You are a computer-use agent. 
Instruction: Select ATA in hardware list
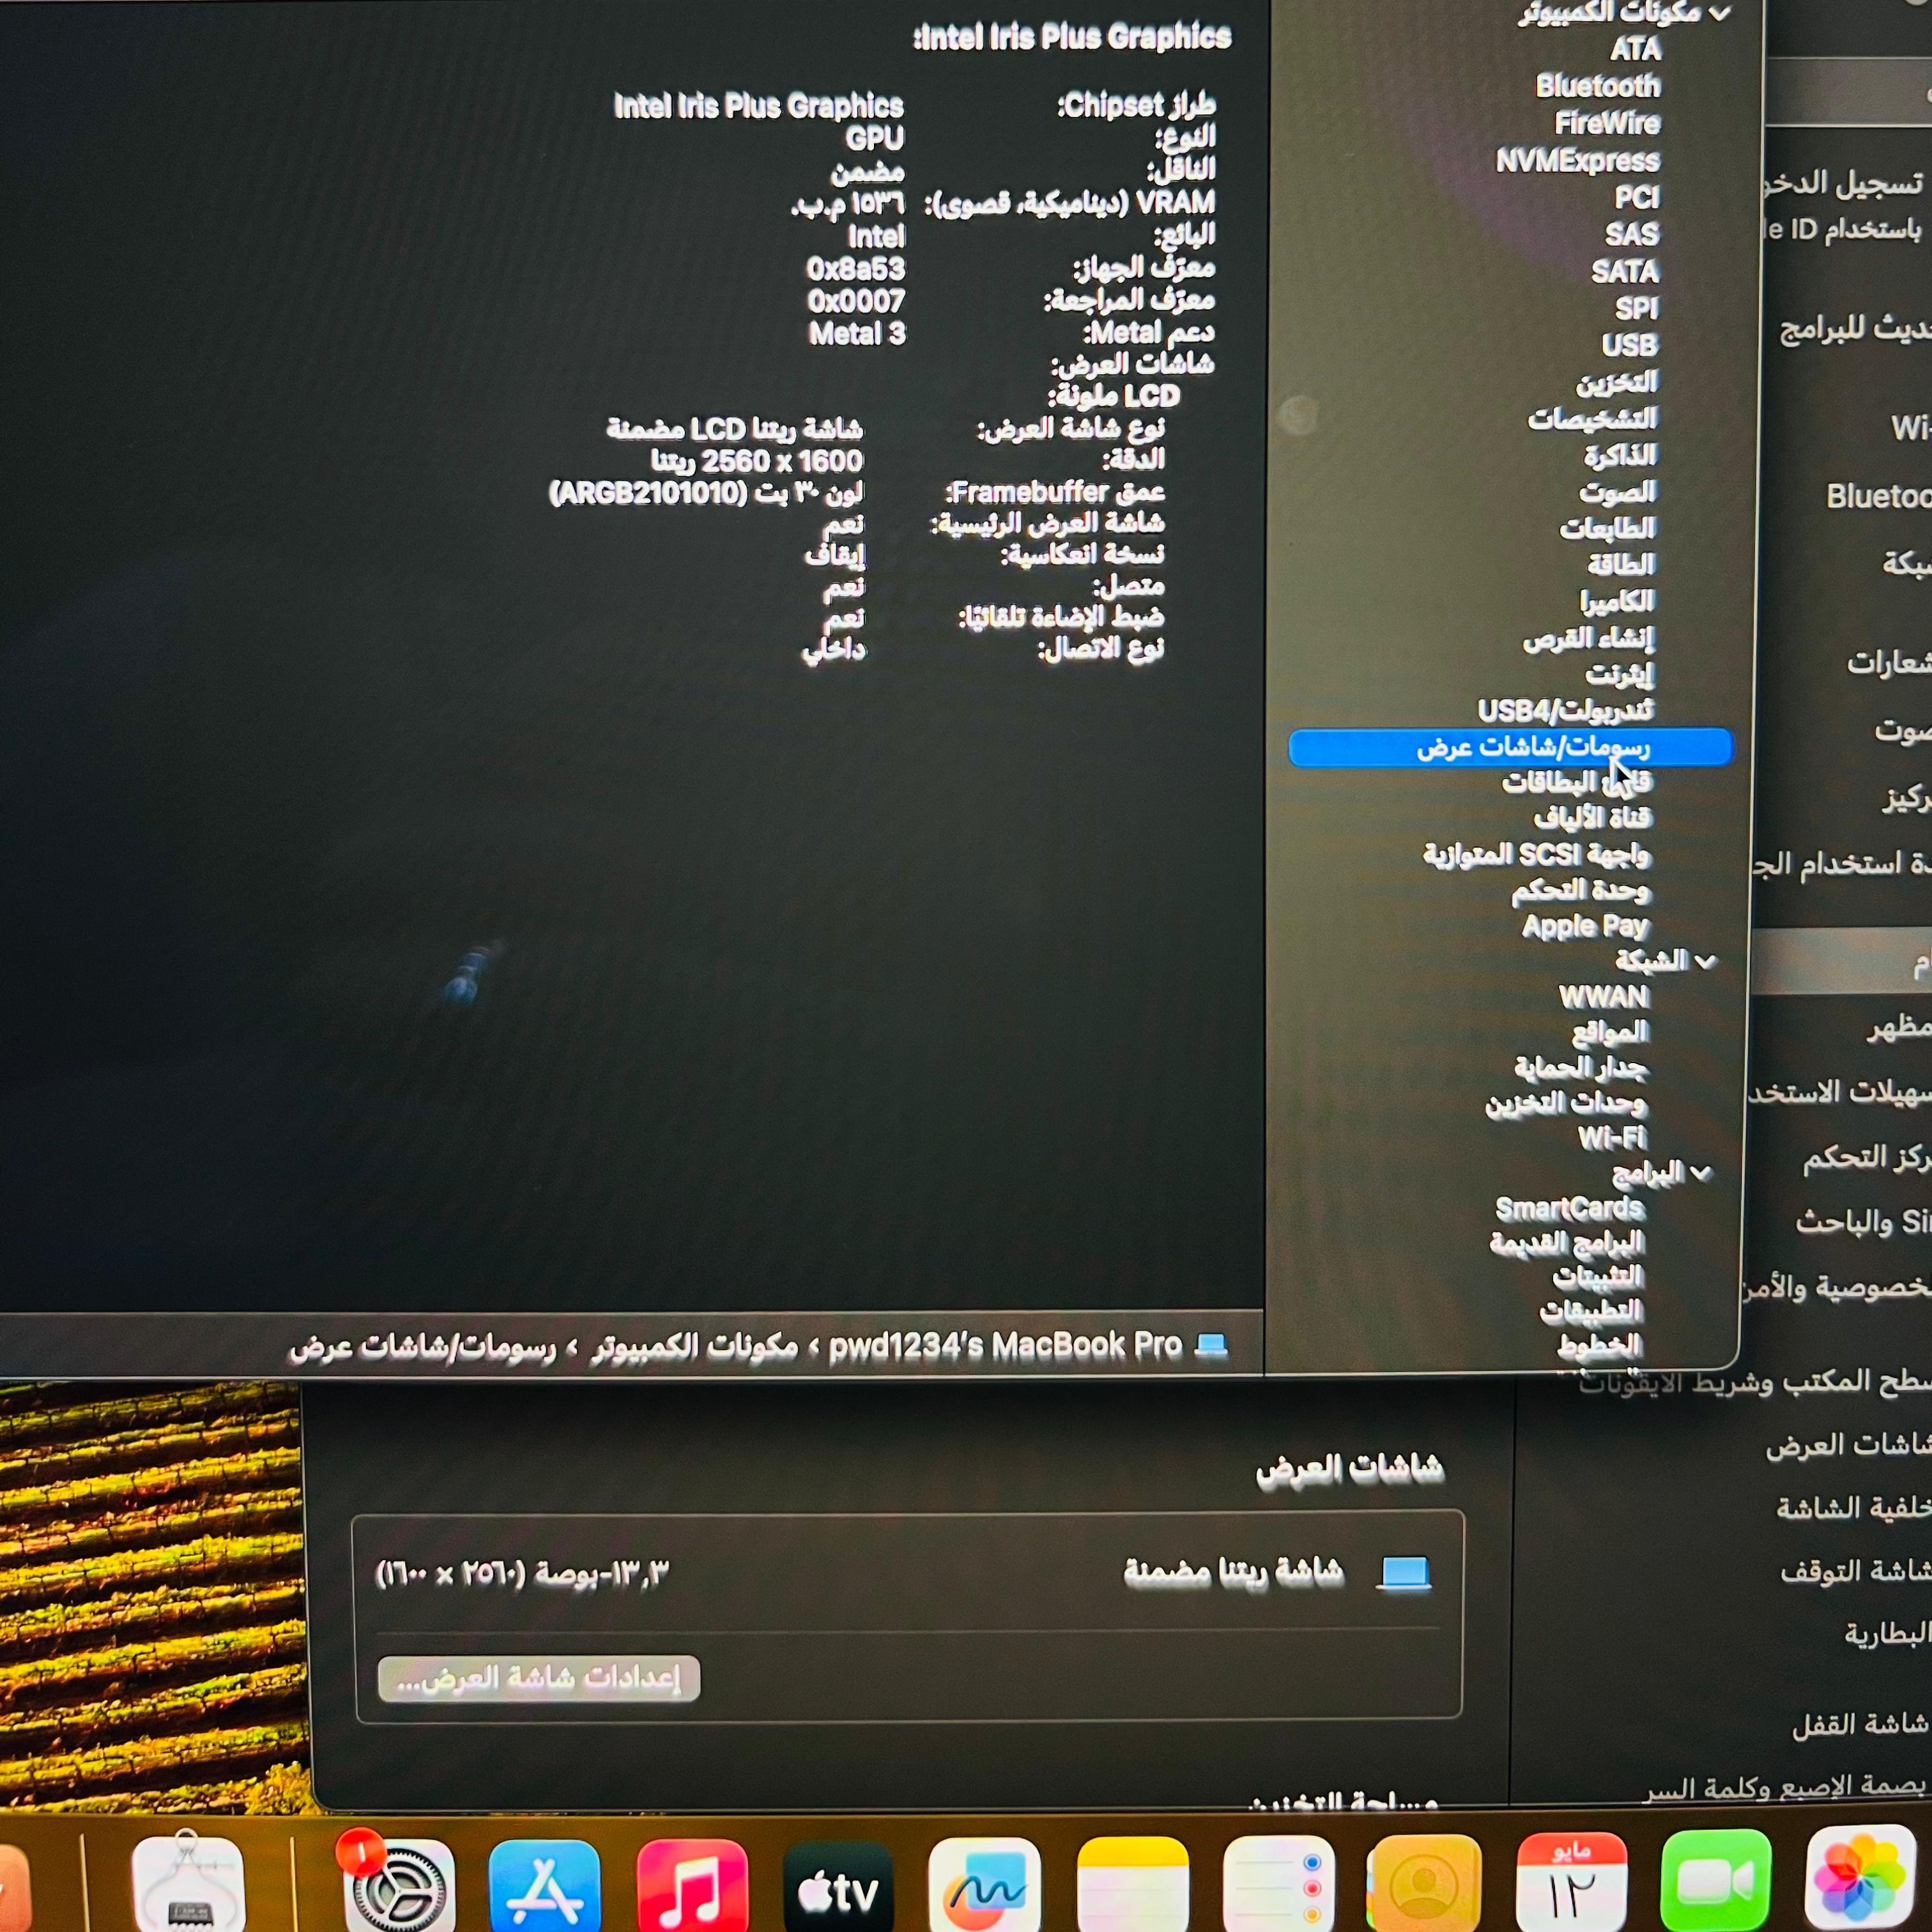click(1635, 49)
